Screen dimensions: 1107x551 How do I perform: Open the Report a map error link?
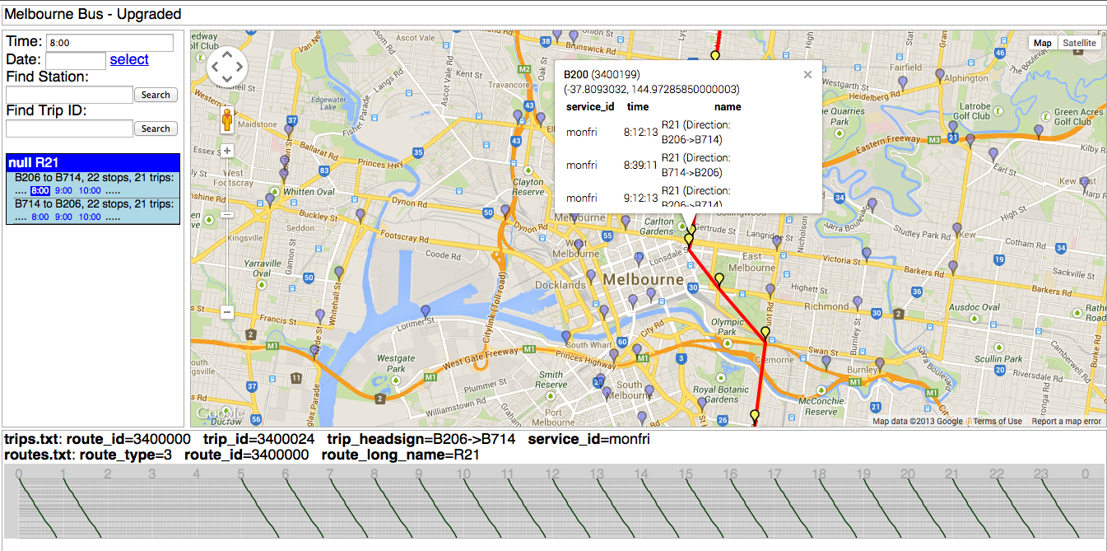point(1066,422)
